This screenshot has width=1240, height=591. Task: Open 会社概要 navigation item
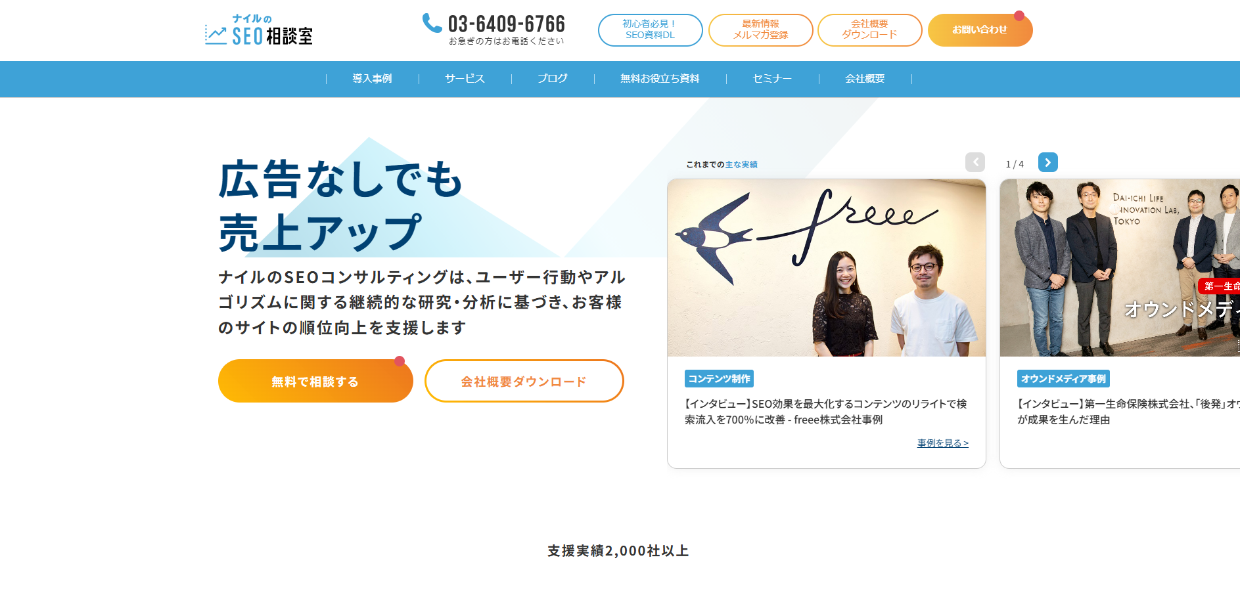865,79
